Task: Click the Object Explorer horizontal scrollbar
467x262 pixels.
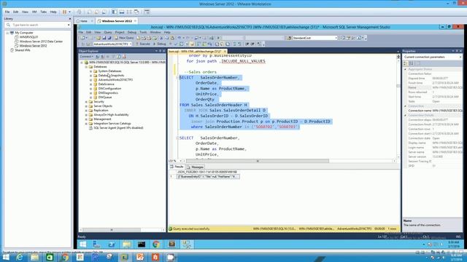Action: point(112,230)
